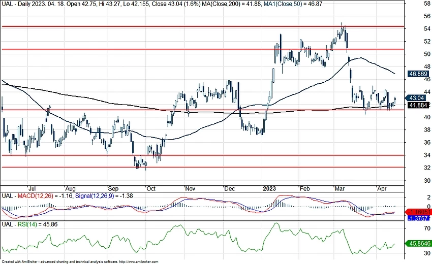This screenshot has width=432, height=264.
Task: Click the 50 price axis label
Action: [427, 54]
